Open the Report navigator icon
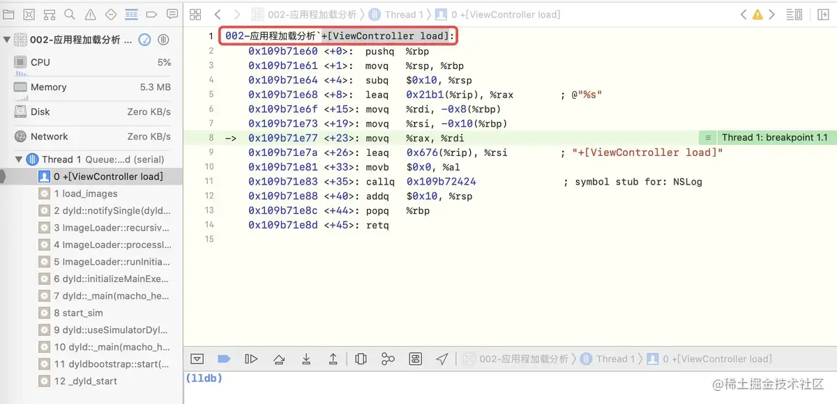Image resolution: width=837 pixels, height=404 pixels. (172, 14)
